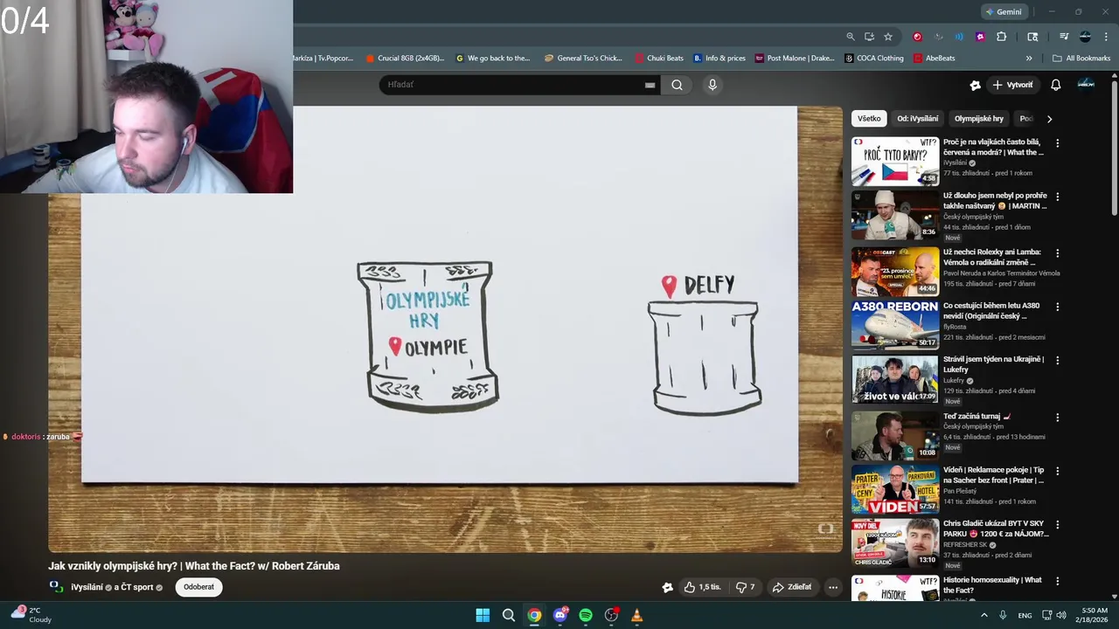The image size is (1119, 629).
Task: Open the MARTIN naštvaný video thumbnail
Action: (x=895, y=215)
